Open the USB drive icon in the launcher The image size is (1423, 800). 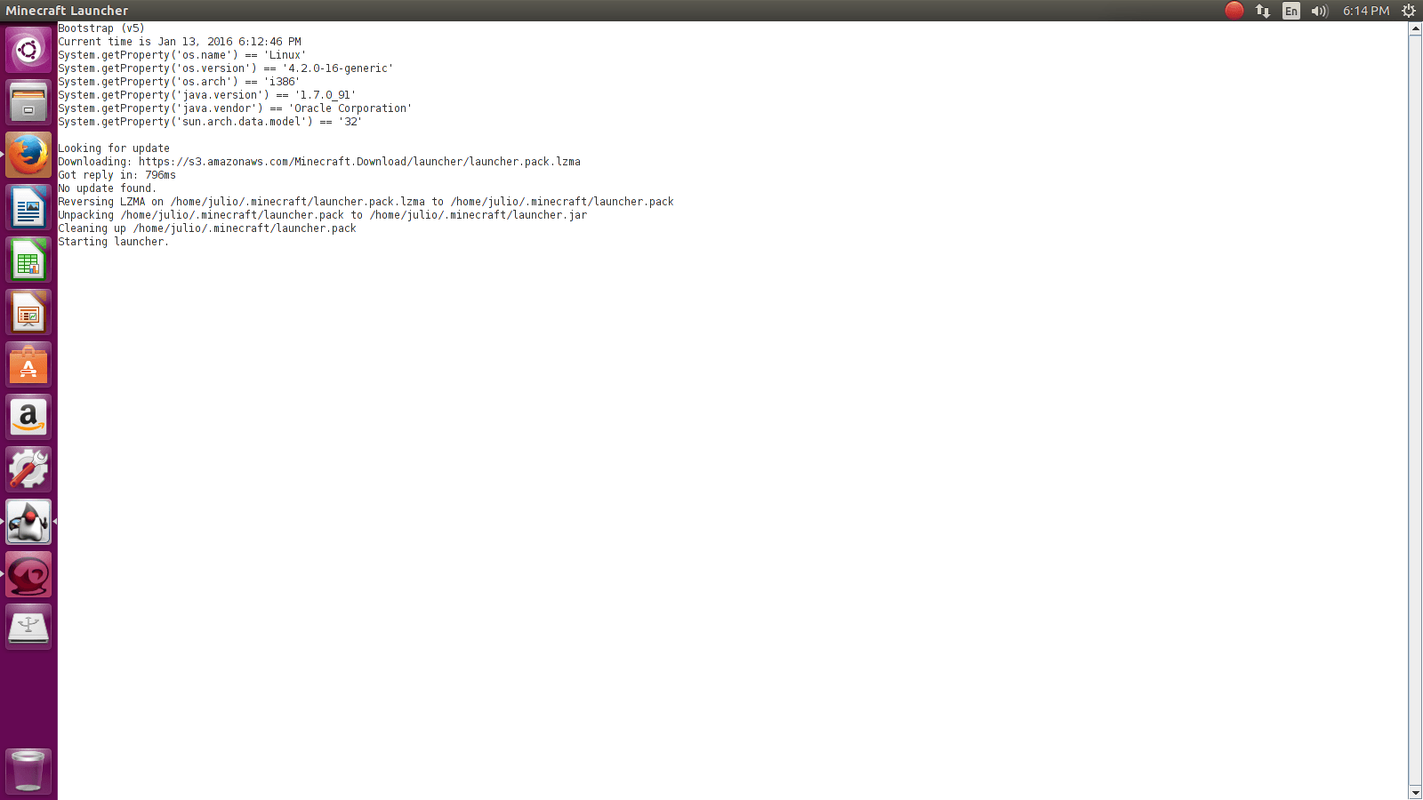point(28,627)
